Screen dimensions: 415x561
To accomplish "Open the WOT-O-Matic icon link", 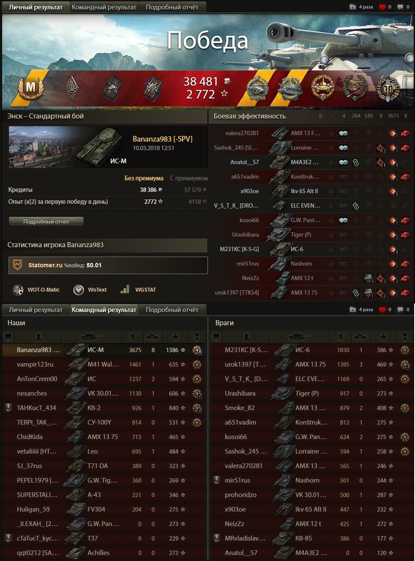I will tap(18, 290).
